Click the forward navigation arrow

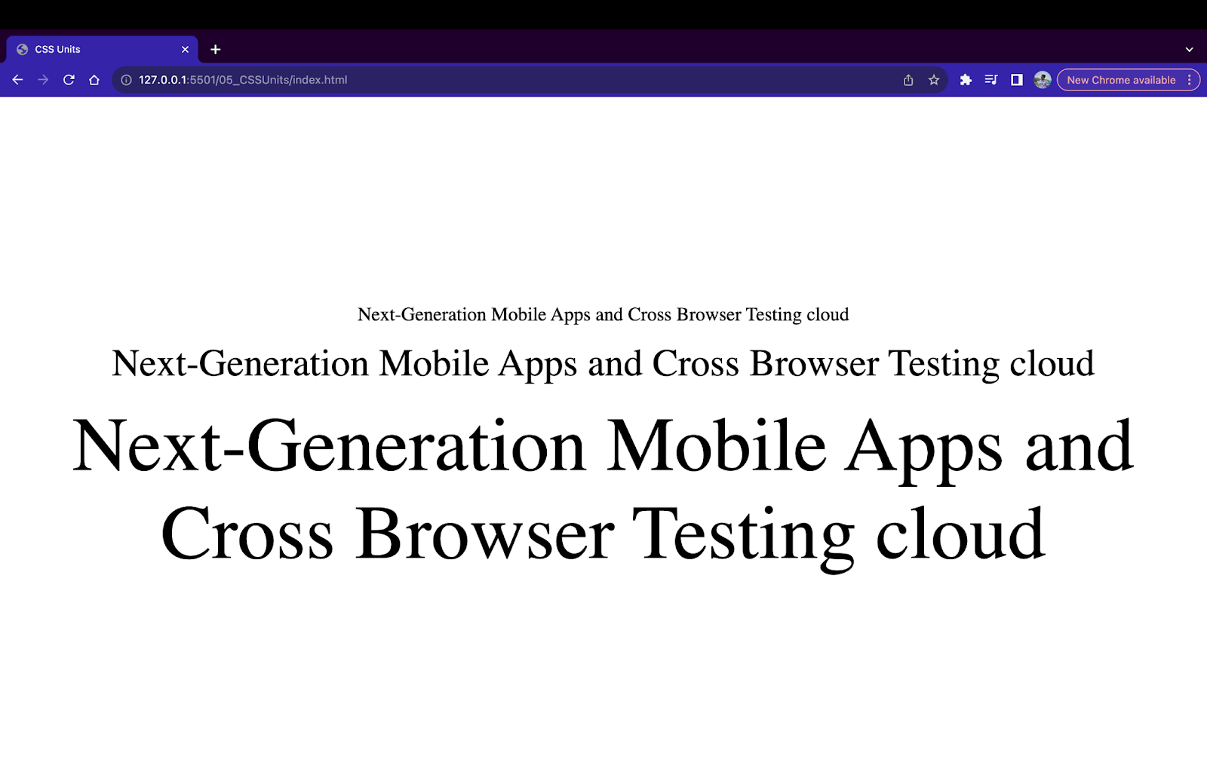(x=43, y=80)
